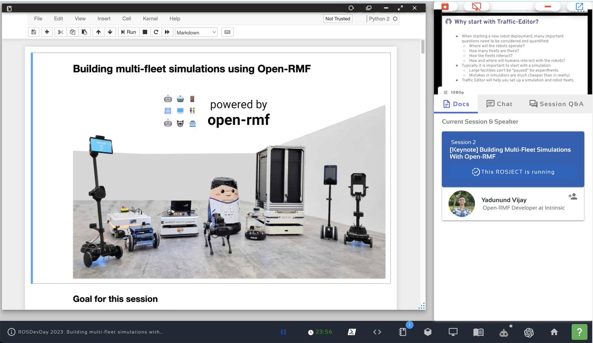Open the Kernel menu

pos(150,18)
